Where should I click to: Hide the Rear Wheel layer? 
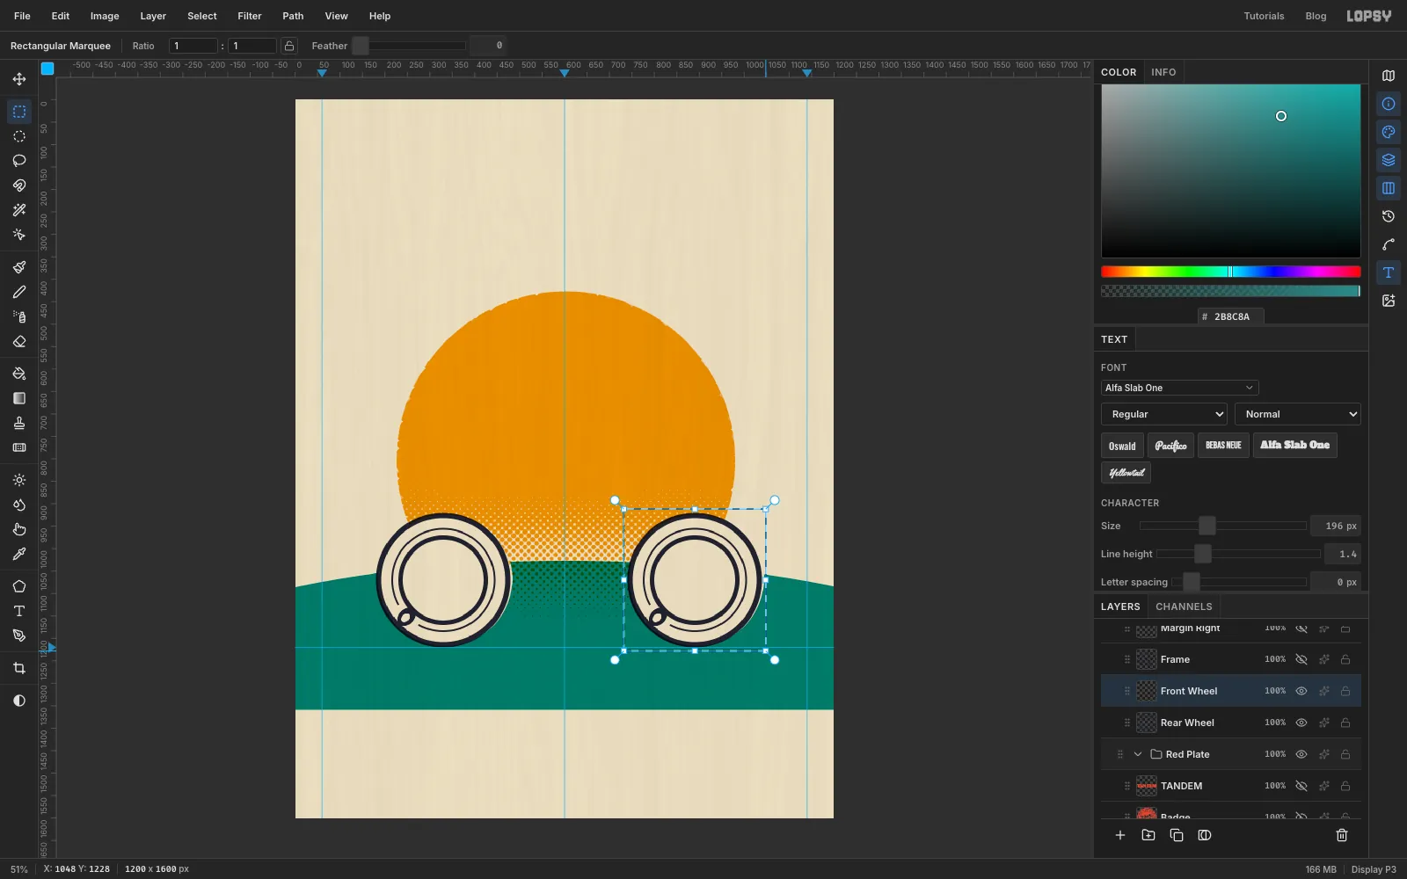click(x=1301, y=723)
